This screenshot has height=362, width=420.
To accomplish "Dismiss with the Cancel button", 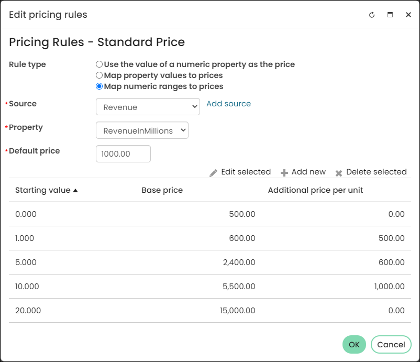I will [x=391, y=344].
